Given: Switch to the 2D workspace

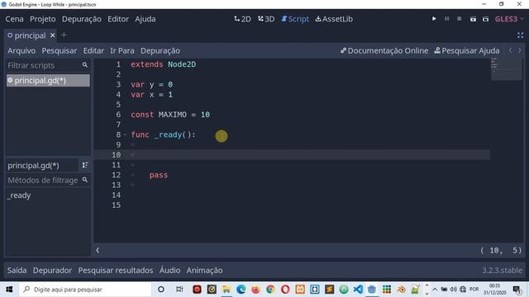Looking at the screenshot, I should [242, 19].
